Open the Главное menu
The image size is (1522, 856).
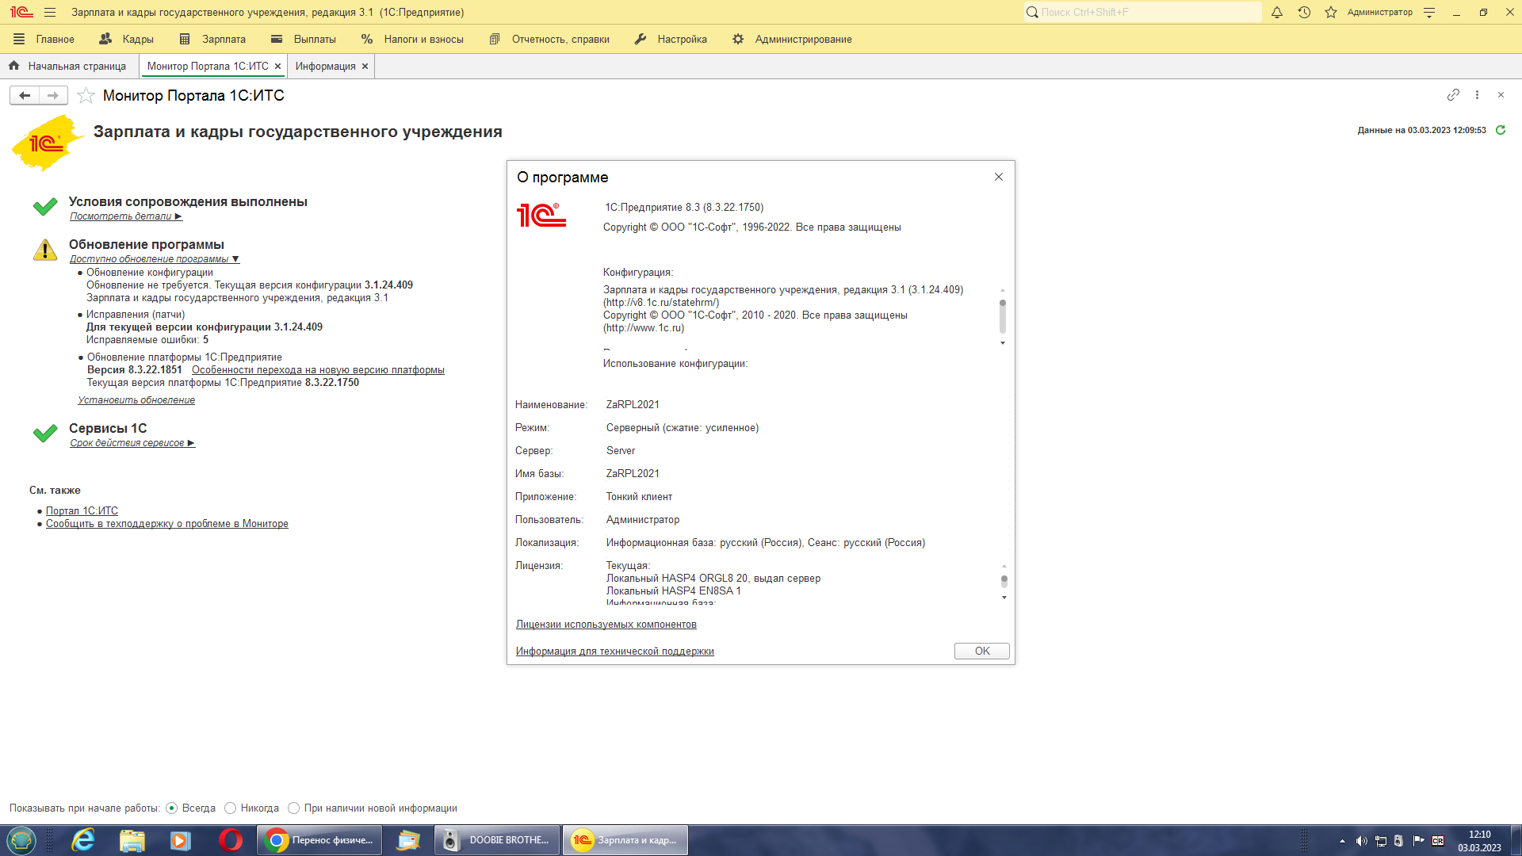44,39
